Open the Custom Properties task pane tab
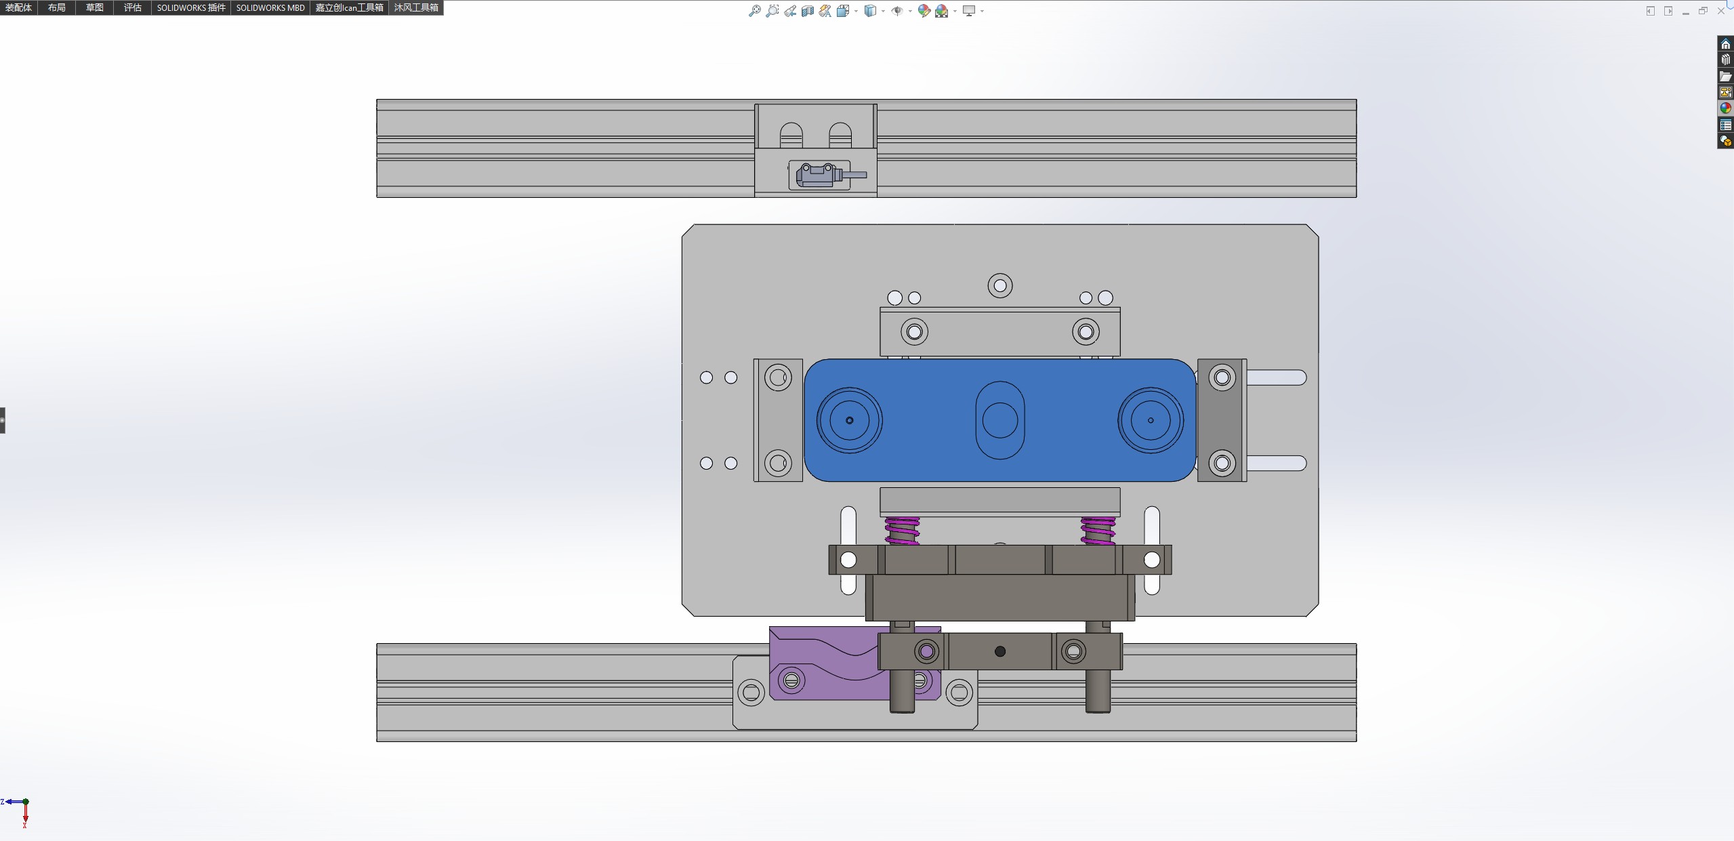The image size is (1734, 841). 1725,125
